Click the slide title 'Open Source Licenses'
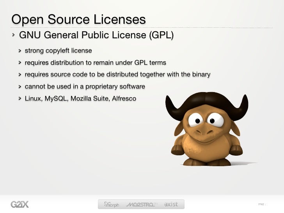Viewport: 284px width, 213px height. (x=78, y=19)
